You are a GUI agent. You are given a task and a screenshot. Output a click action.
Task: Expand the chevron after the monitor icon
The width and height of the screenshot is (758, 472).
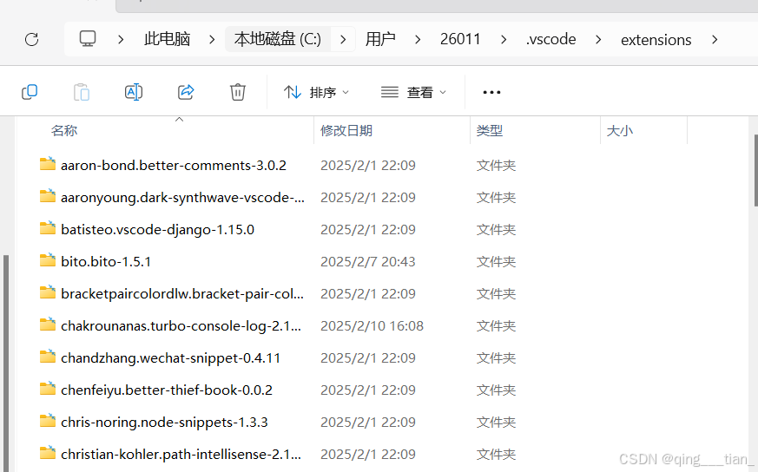(x=121, y=39)
